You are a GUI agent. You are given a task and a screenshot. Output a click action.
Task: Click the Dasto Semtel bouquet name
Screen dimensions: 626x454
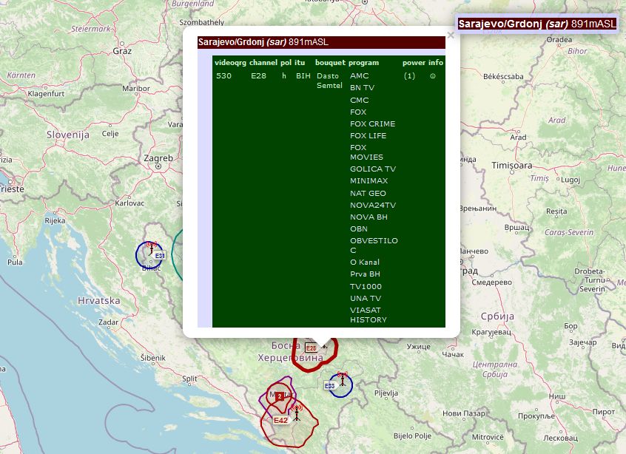[329, 81]
